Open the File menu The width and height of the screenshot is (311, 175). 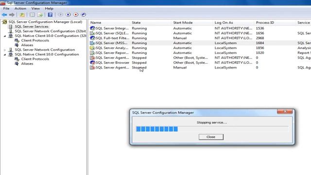click(x=6, y=9)
